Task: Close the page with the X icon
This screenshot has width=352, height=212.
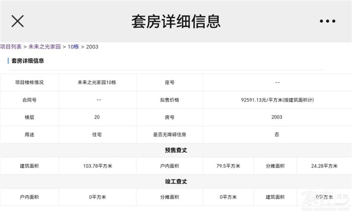Action: pyautogui.click(x=18, y=21)
